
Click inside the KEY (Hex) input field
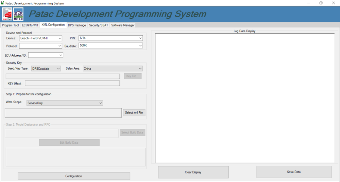coord(72,84)
